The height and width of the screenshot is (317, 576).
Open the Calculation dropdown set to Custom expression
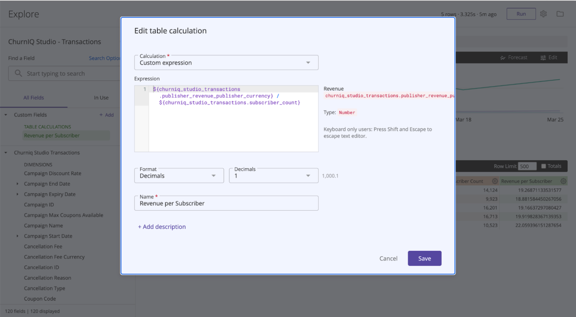point(226,63)
